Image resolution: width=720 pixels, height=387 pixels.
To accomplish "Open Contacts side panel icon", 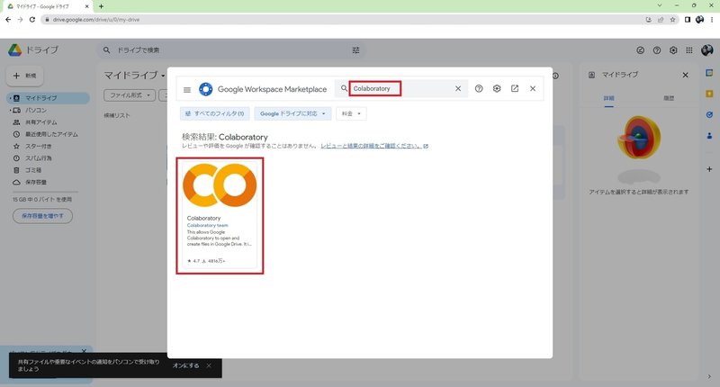I will 709,136.
